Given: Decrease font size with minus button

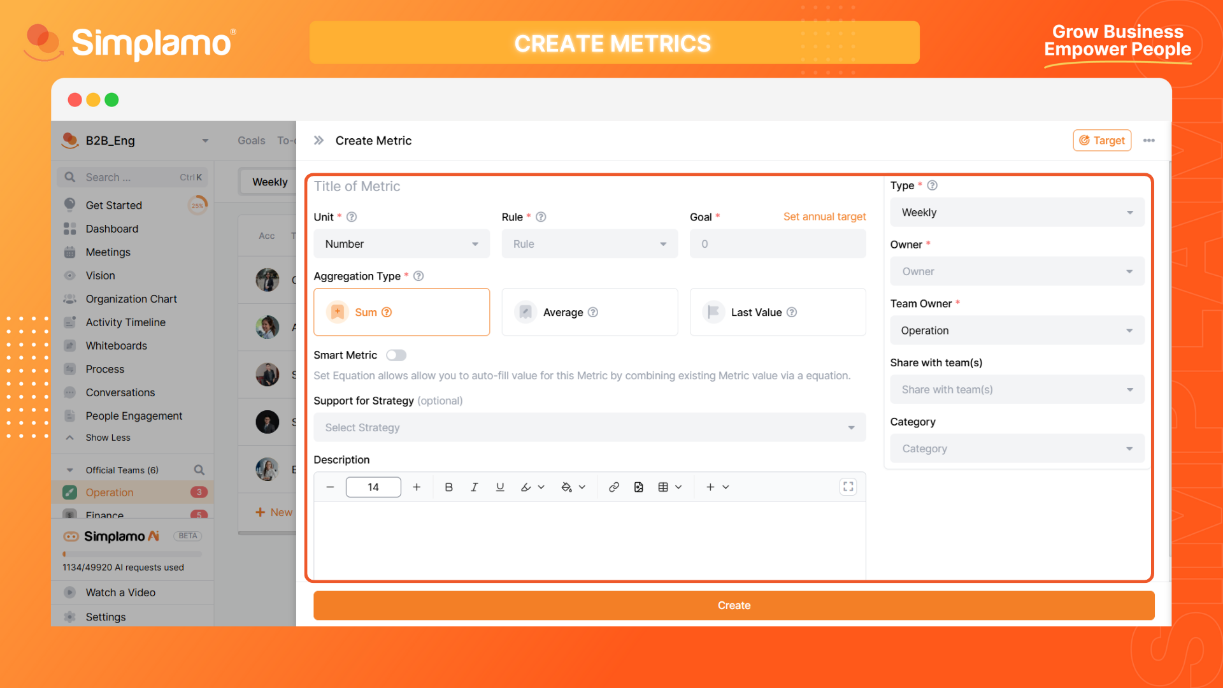Looking at the screenshot, I should pos(330,487).
